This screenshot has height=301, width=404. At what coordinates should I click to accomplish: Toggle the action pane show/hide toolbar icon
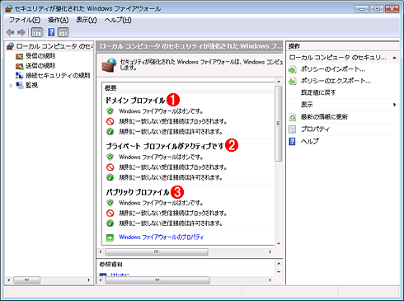tap(63, 32)
